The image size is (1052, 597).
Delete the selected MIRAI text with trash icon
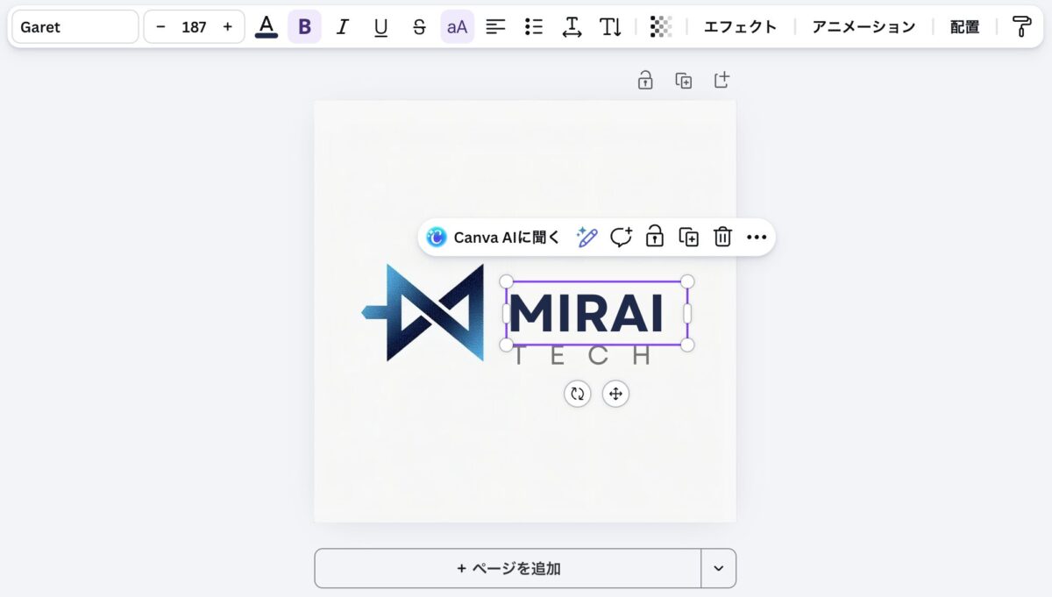(x=722, y=238)
